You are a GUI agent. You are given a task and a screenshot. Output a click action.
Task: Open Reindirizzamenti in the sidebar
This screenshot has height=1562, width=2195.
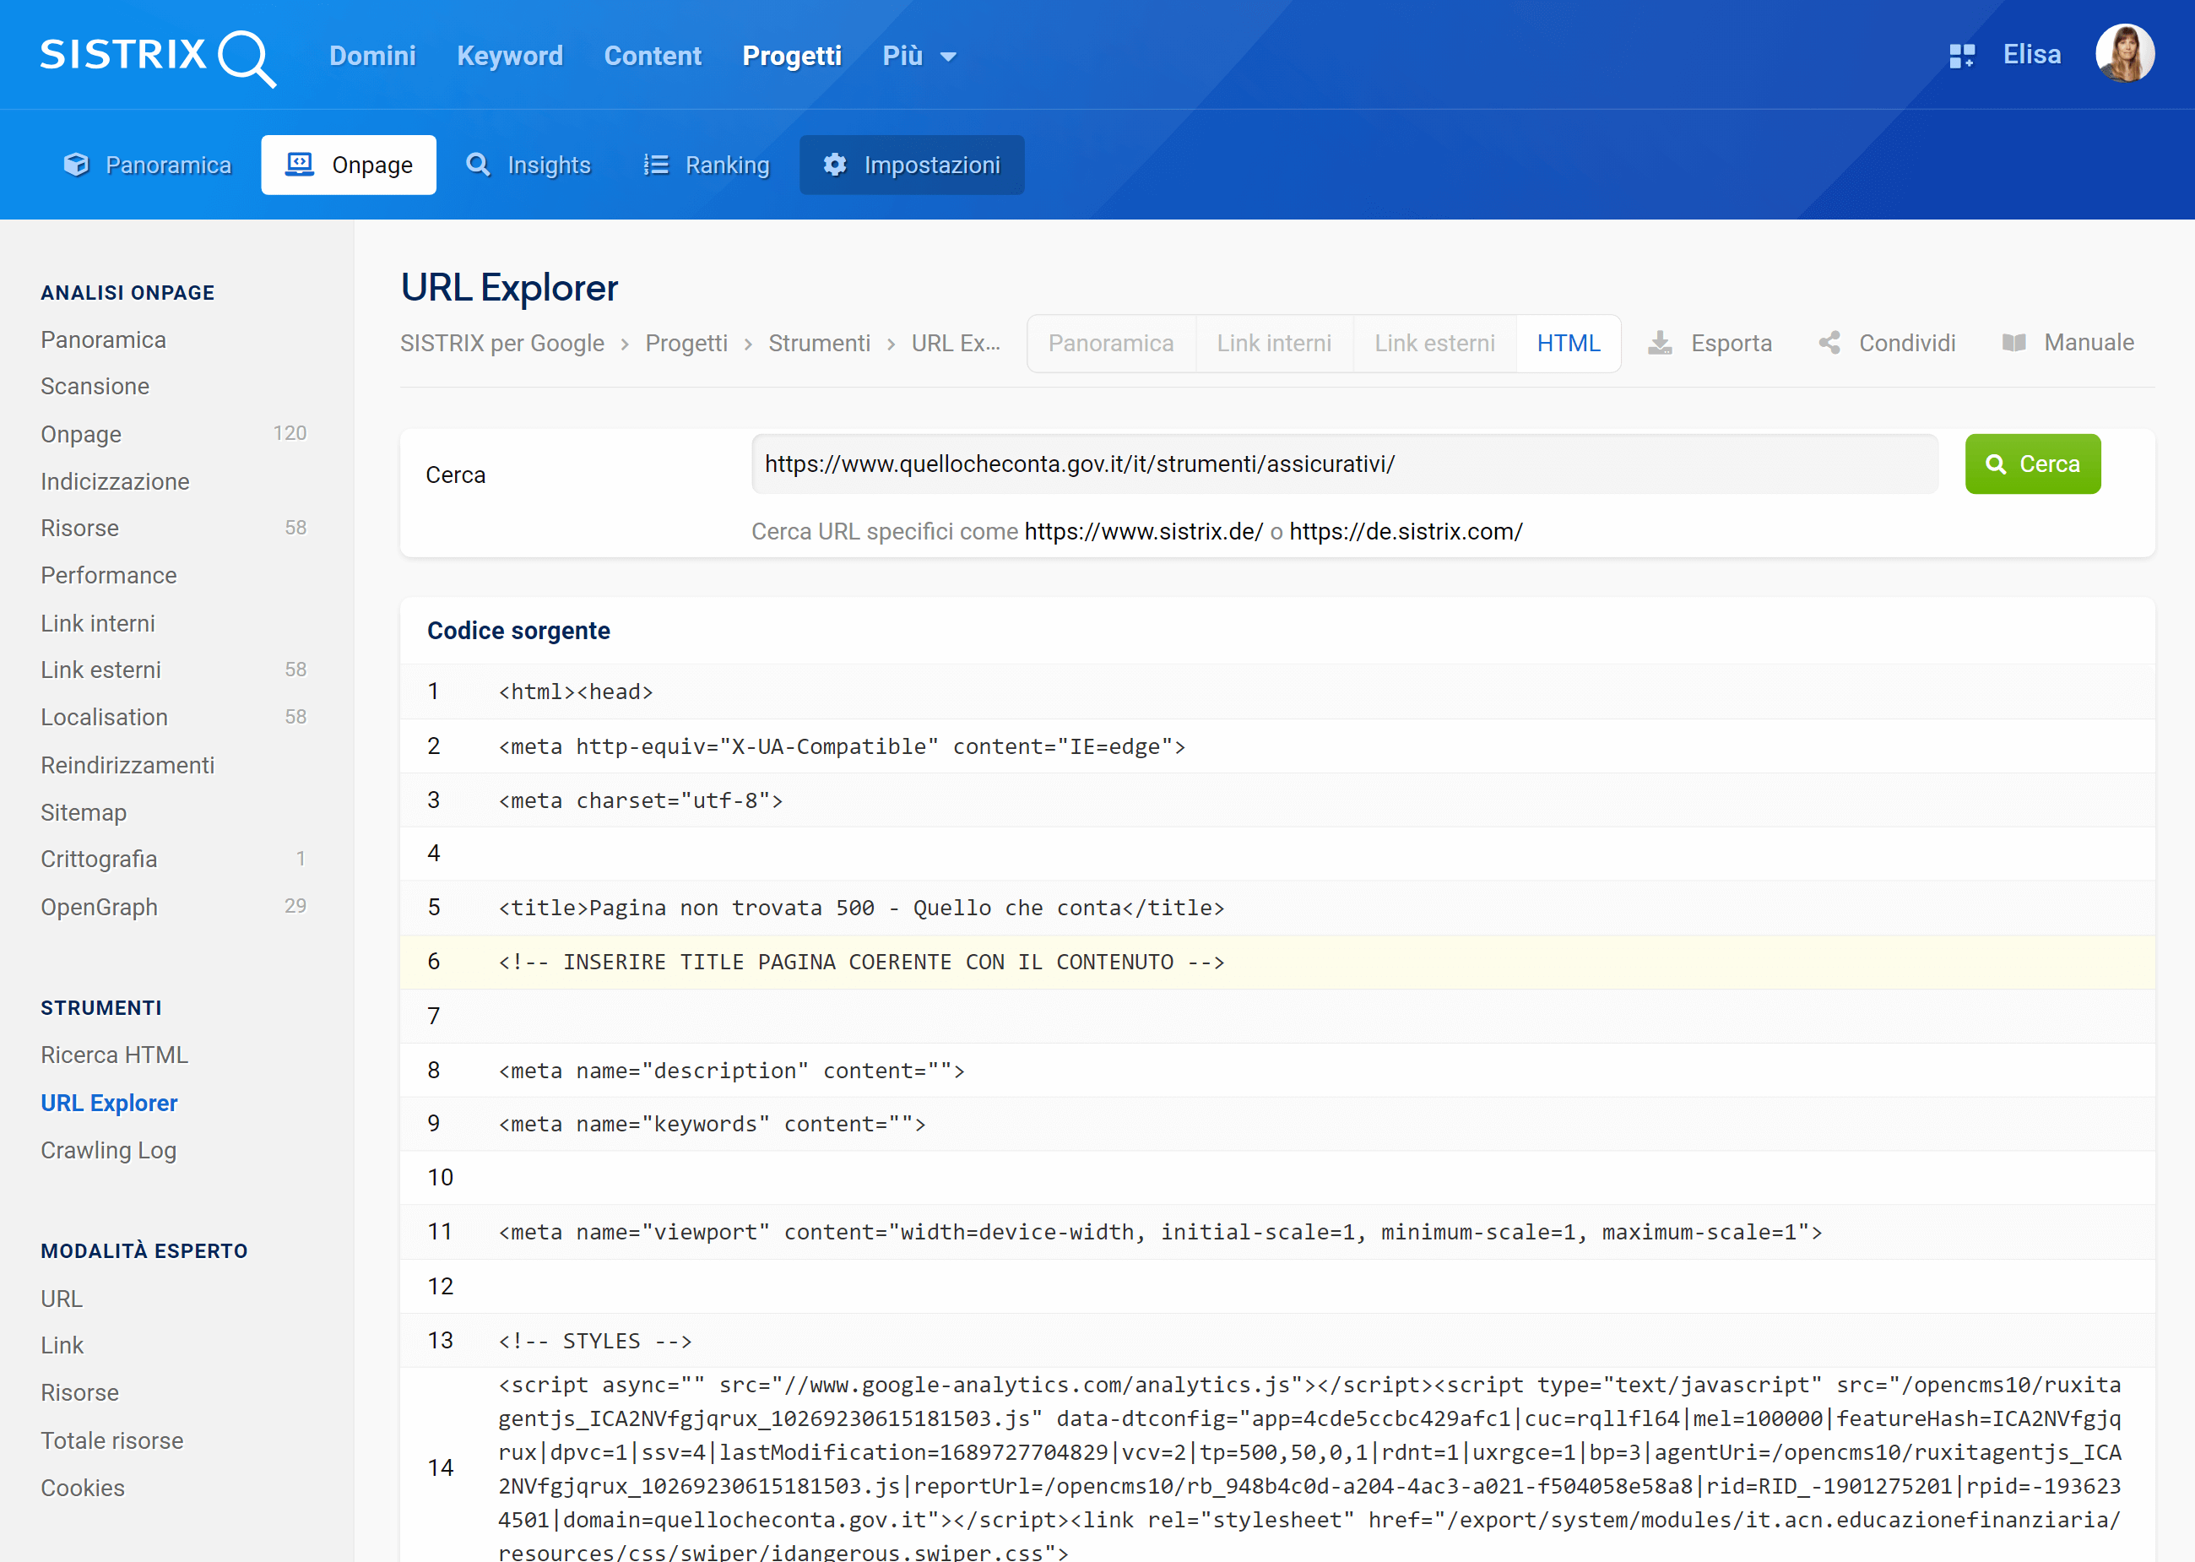click(x=127, y=765)
